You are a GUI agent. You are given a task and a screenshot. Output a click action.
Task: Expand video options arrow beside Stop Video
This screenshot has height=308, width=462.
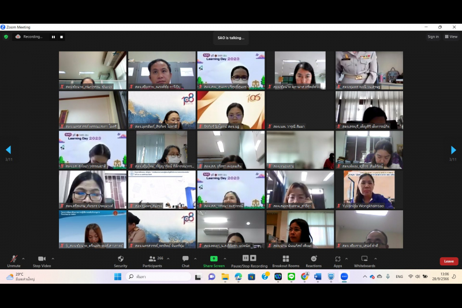click(53, 258)
